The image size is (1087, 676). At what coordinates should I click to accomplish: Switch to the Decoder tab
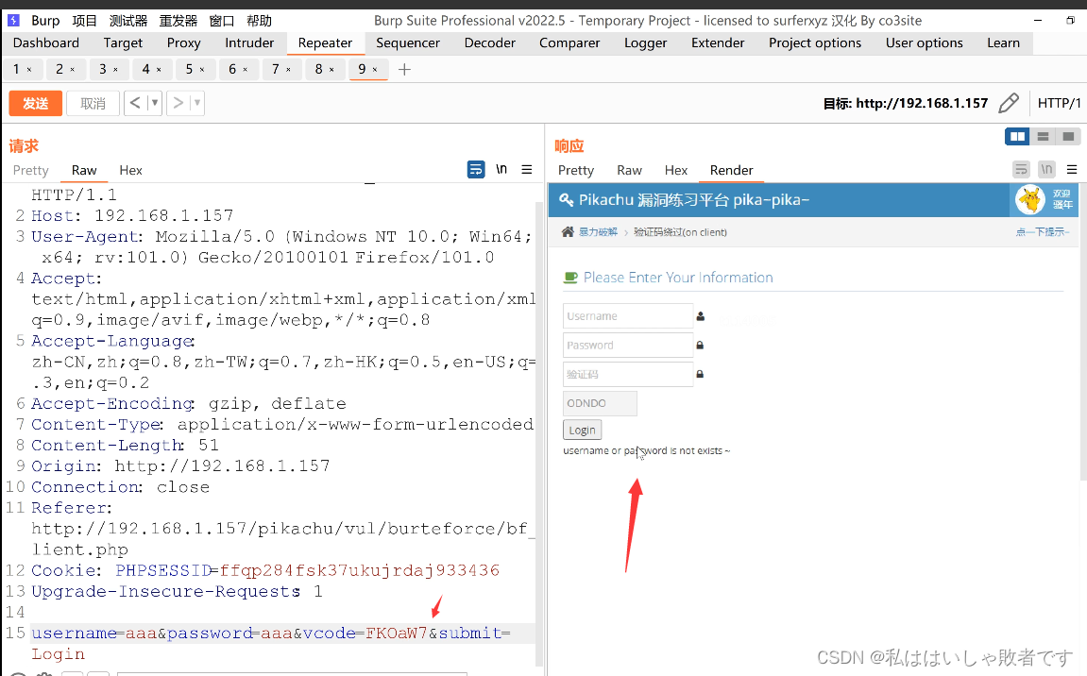(489, 43)
